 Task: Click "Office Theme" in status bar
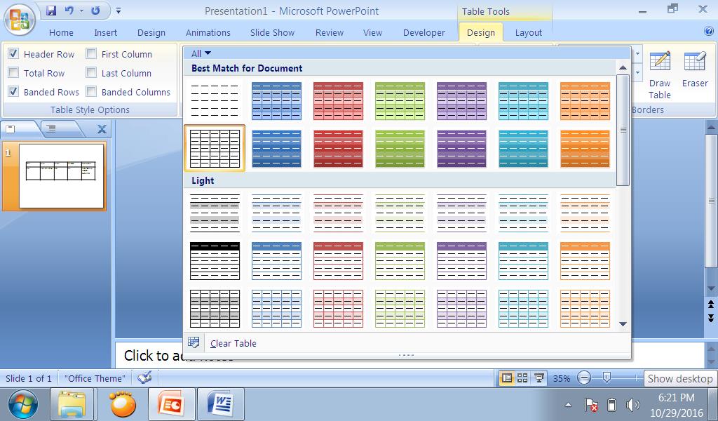tap(95, 378)
